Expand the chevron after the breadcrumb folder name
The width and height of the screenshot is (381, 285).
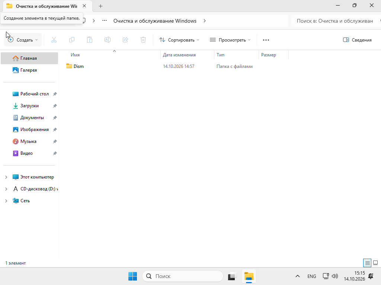[x=205, y=21]
